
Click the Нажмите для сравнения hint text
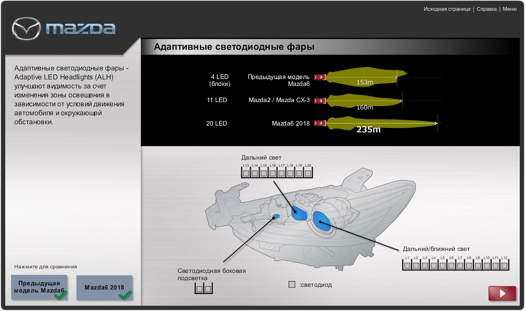pos(45,267)
